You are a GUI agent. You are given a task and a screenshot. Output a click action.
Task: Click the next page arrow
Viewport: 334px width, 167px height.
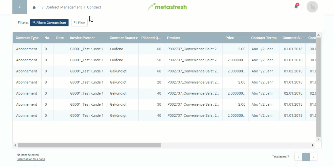click(313, 157)
